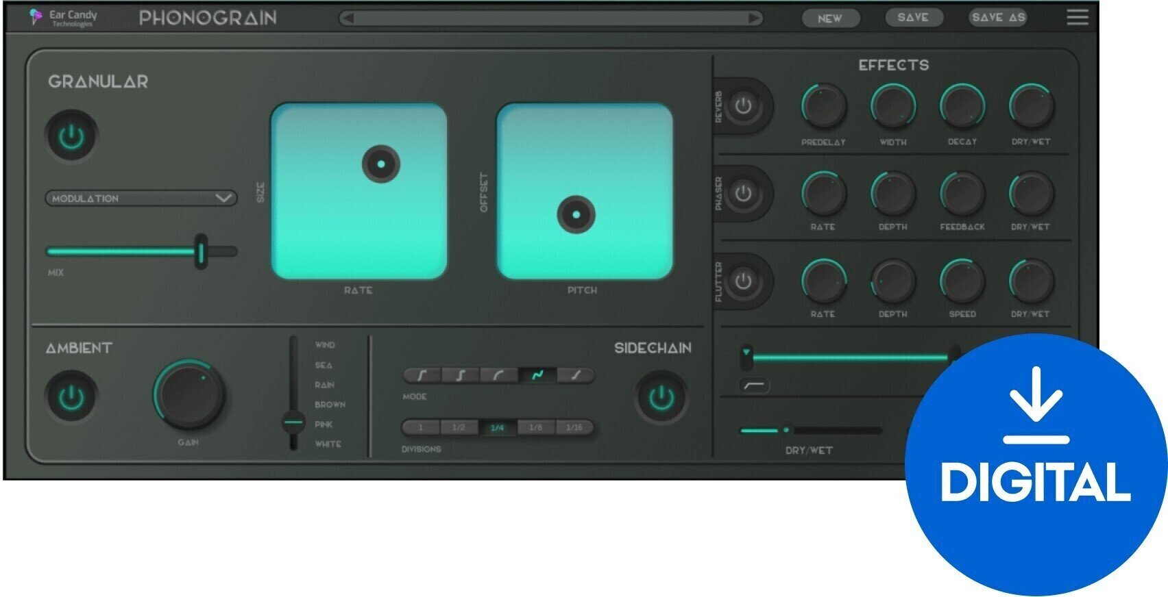Click the Reverb Dry/Wet knob
1168x597 pixels.
point(1031,107)
